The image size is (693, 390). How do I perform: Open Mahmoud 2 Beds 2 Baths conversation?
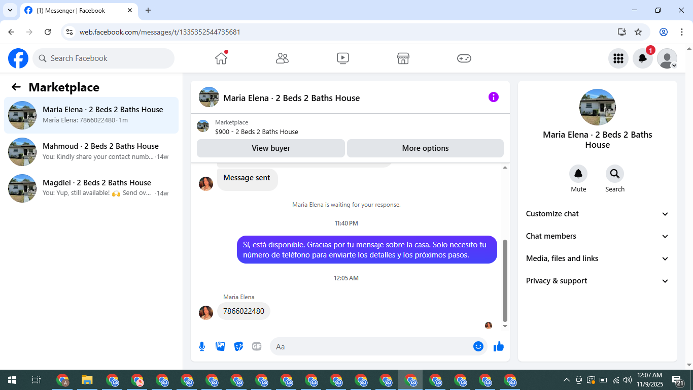click(91, 152)
